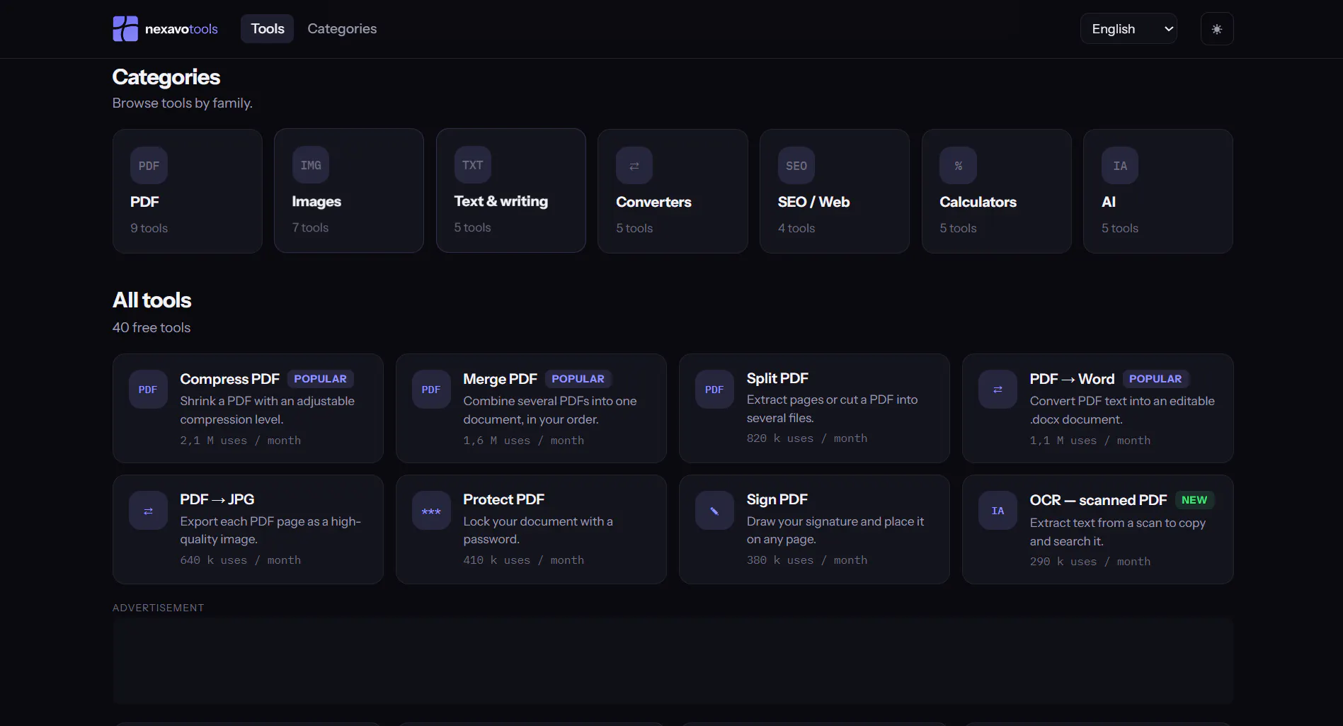Click the Protect PDF asterisks icon
This screenshot has width=1343, height=726.
coord(431,511)
